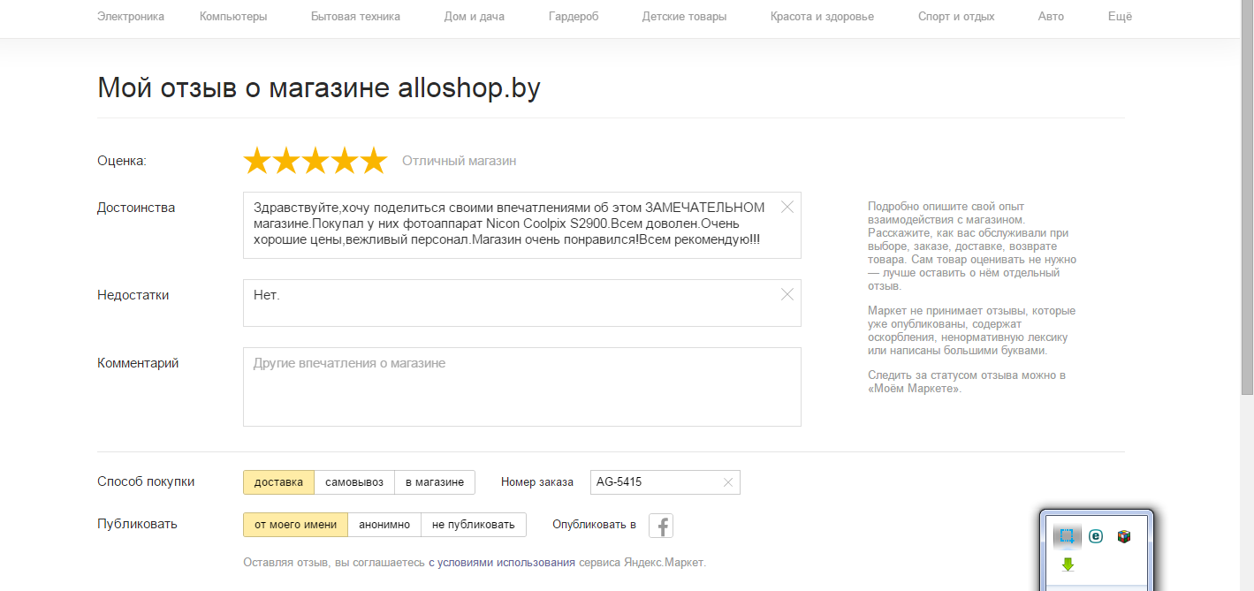The height and width of the screenshot is (591, 1254).
Task: Publish review to Facebook via icon
Action: coord(661,526)
